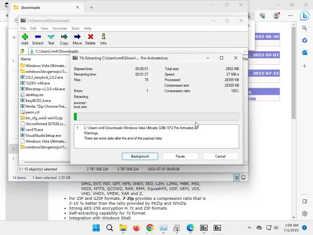
Task: Switch Explorer to large icons view
Action: [x=243, y=177]
